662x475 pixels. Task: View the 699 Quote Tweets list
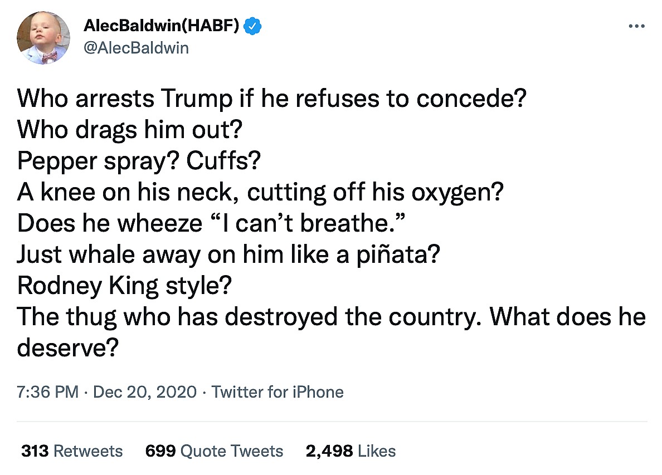214,450
